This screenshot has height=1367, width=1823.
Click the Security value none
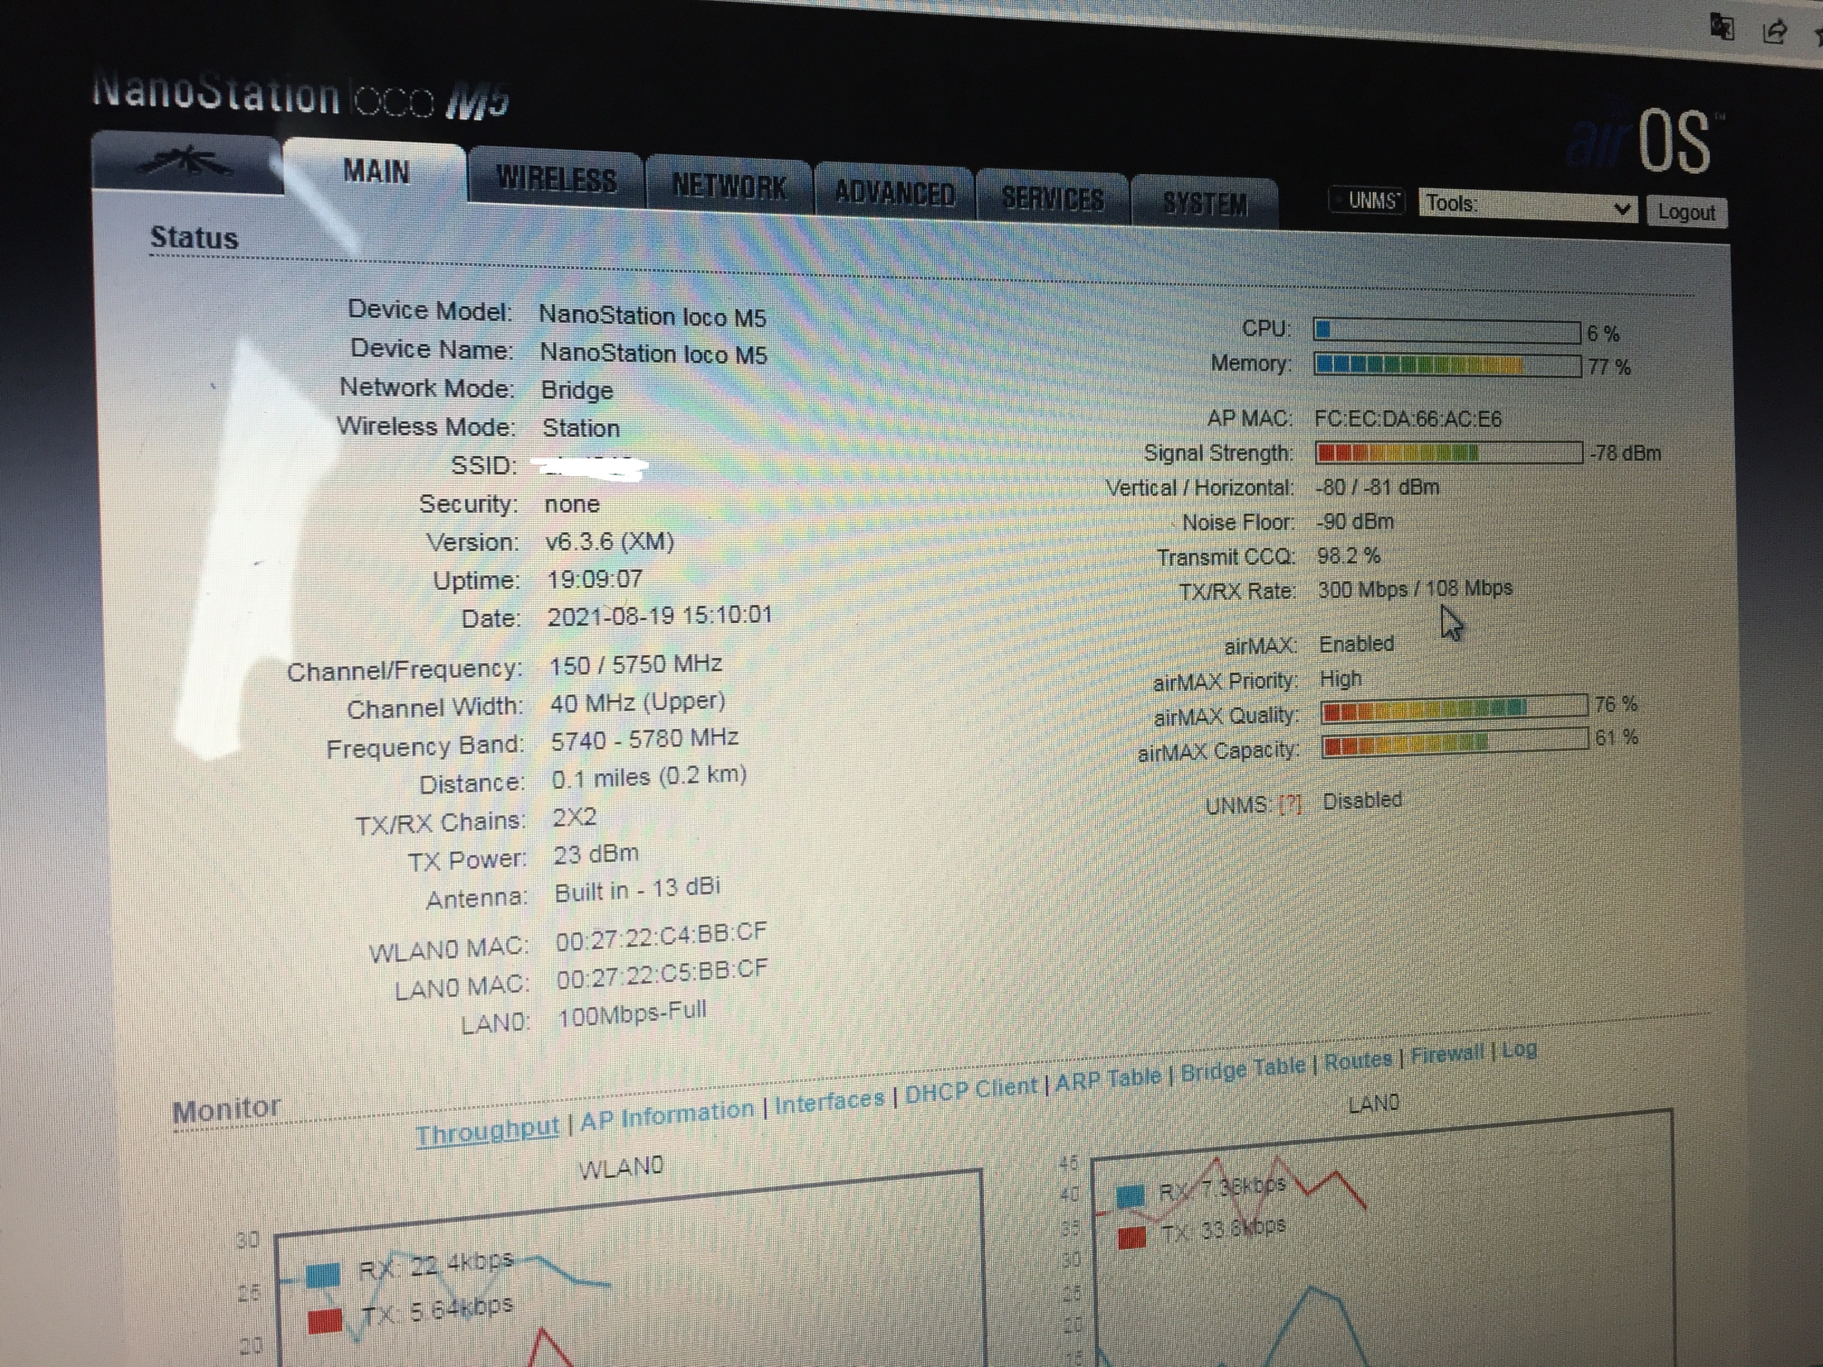pyautogui.click(x=572, y=504)
